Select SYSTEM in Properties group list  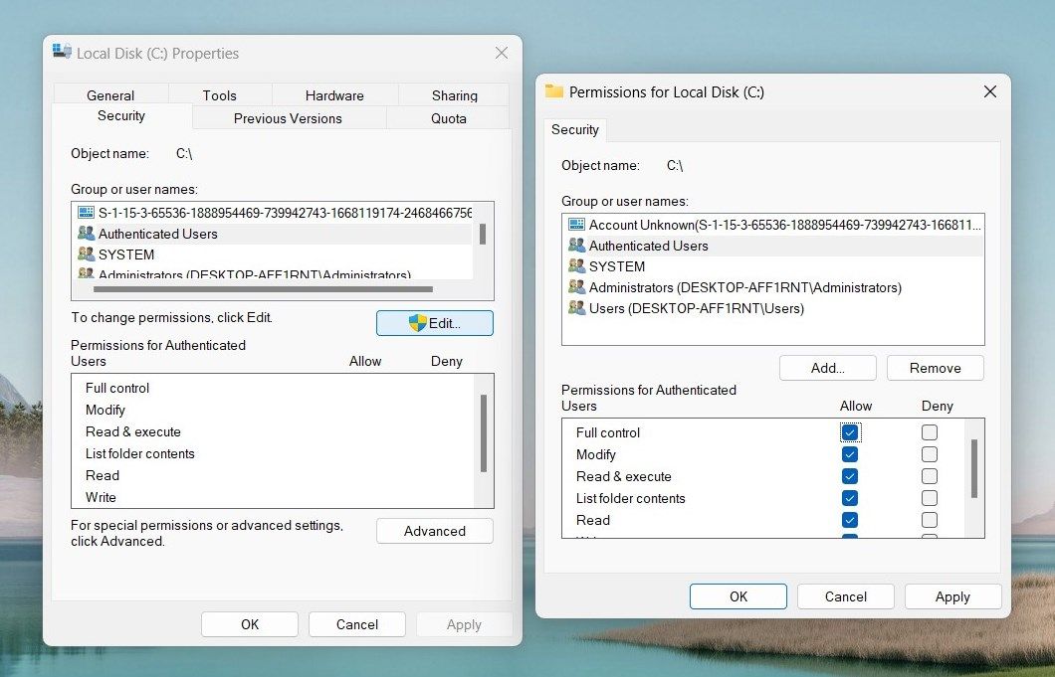(125, 254)
